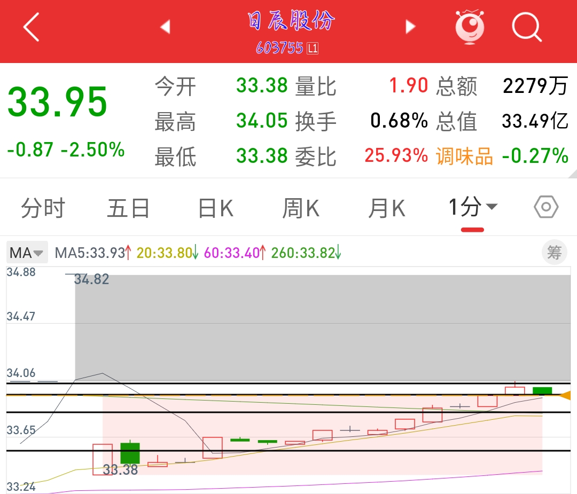
Task: Switch to 月K monthly candlestick tab
Action: [386, 208]
